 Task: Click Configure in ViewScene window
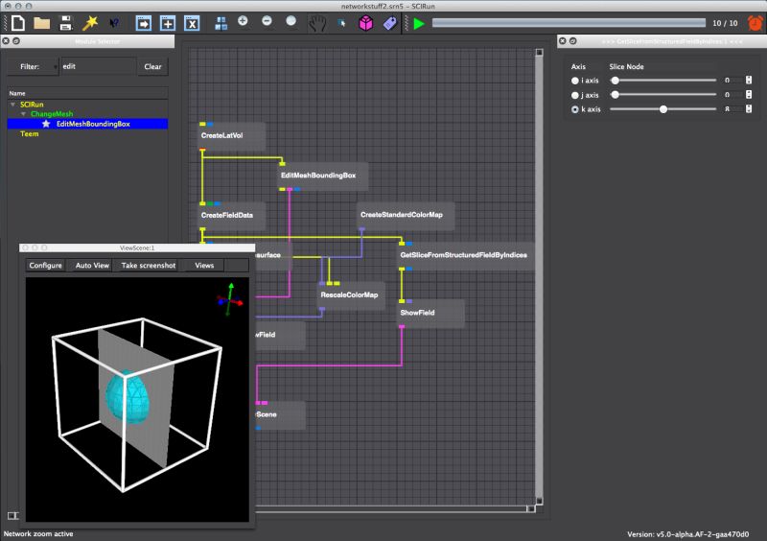pyautogui.click(x=45, y=266)
